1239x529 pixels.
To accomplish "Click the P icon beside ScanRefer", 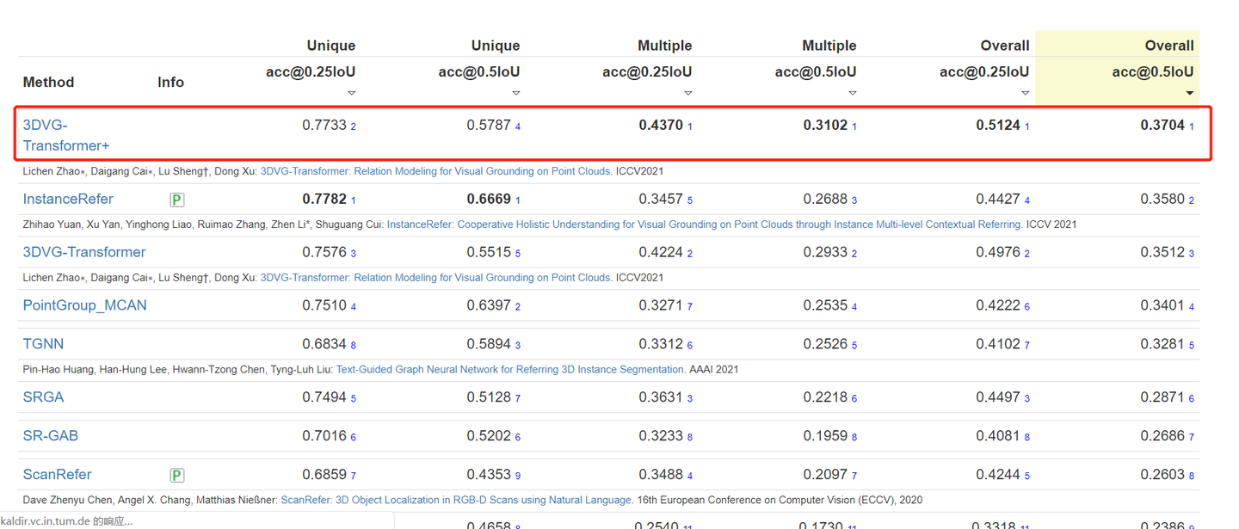I will 176,475.
